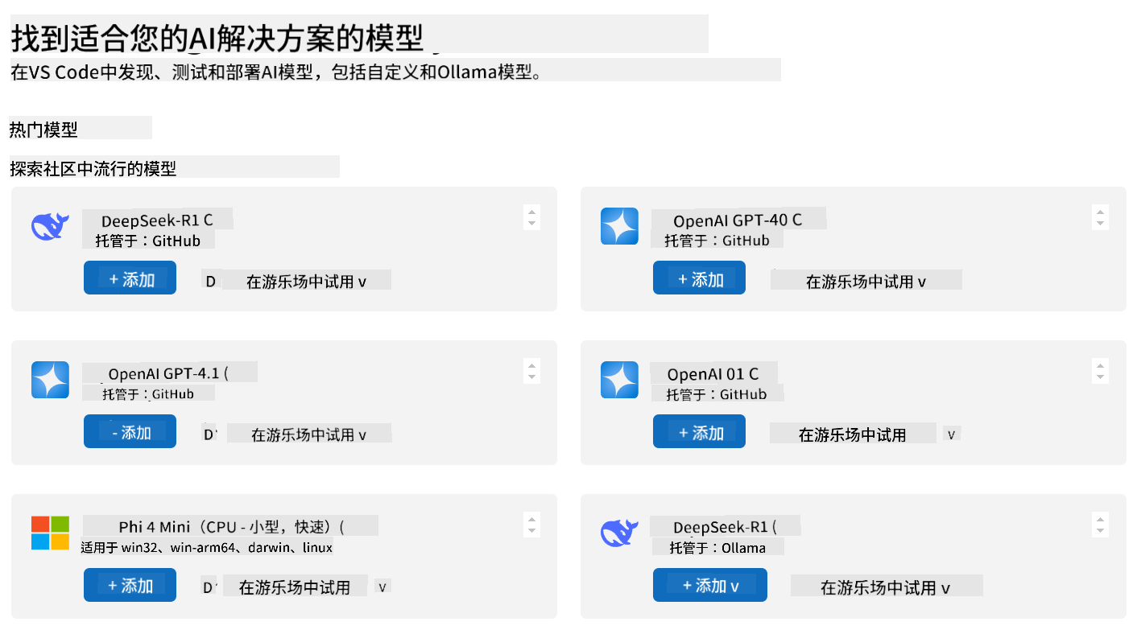This screenshot has width=1137, height=634.
Task: Click the DeepSeek whale icon hosted on Ollama
Action: pos(619,533)
